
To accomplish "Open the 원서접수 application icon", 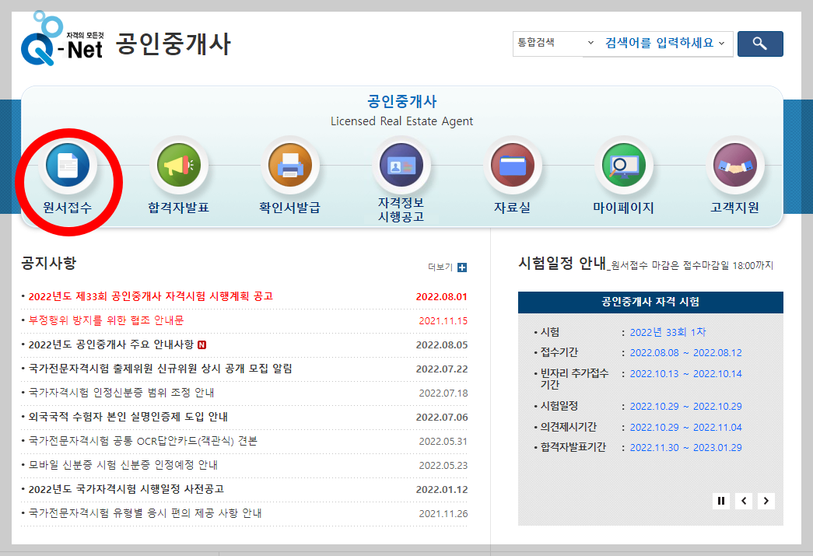I will point(69,165).
